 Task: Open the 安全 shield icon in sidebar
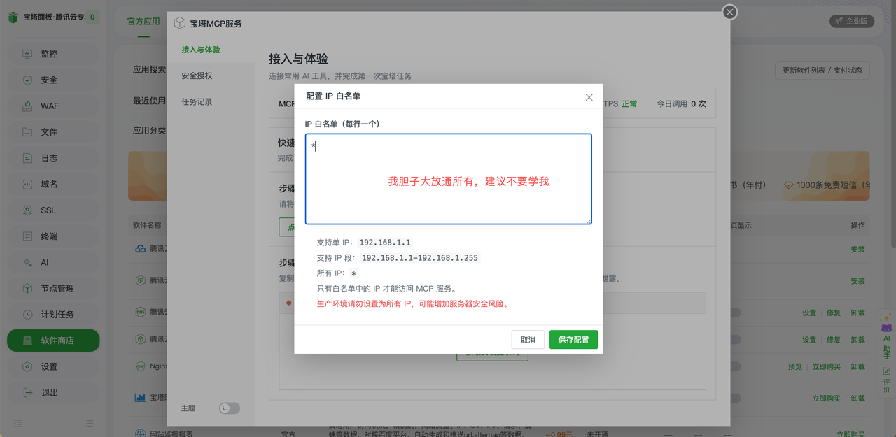27,80
